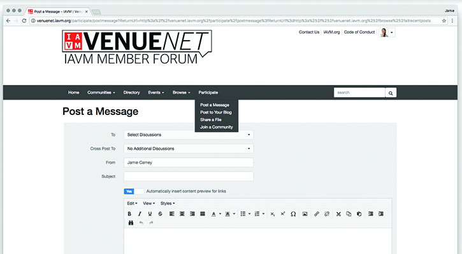The image size is (462, 254).
Task: Visit the IAVM.org link
Action: click(331, 32)
